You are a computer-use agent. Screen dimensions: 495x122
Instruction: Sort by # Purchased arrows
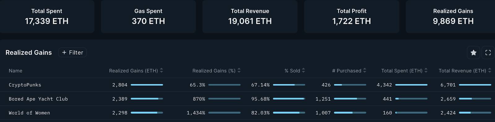(x=365, y=71)
